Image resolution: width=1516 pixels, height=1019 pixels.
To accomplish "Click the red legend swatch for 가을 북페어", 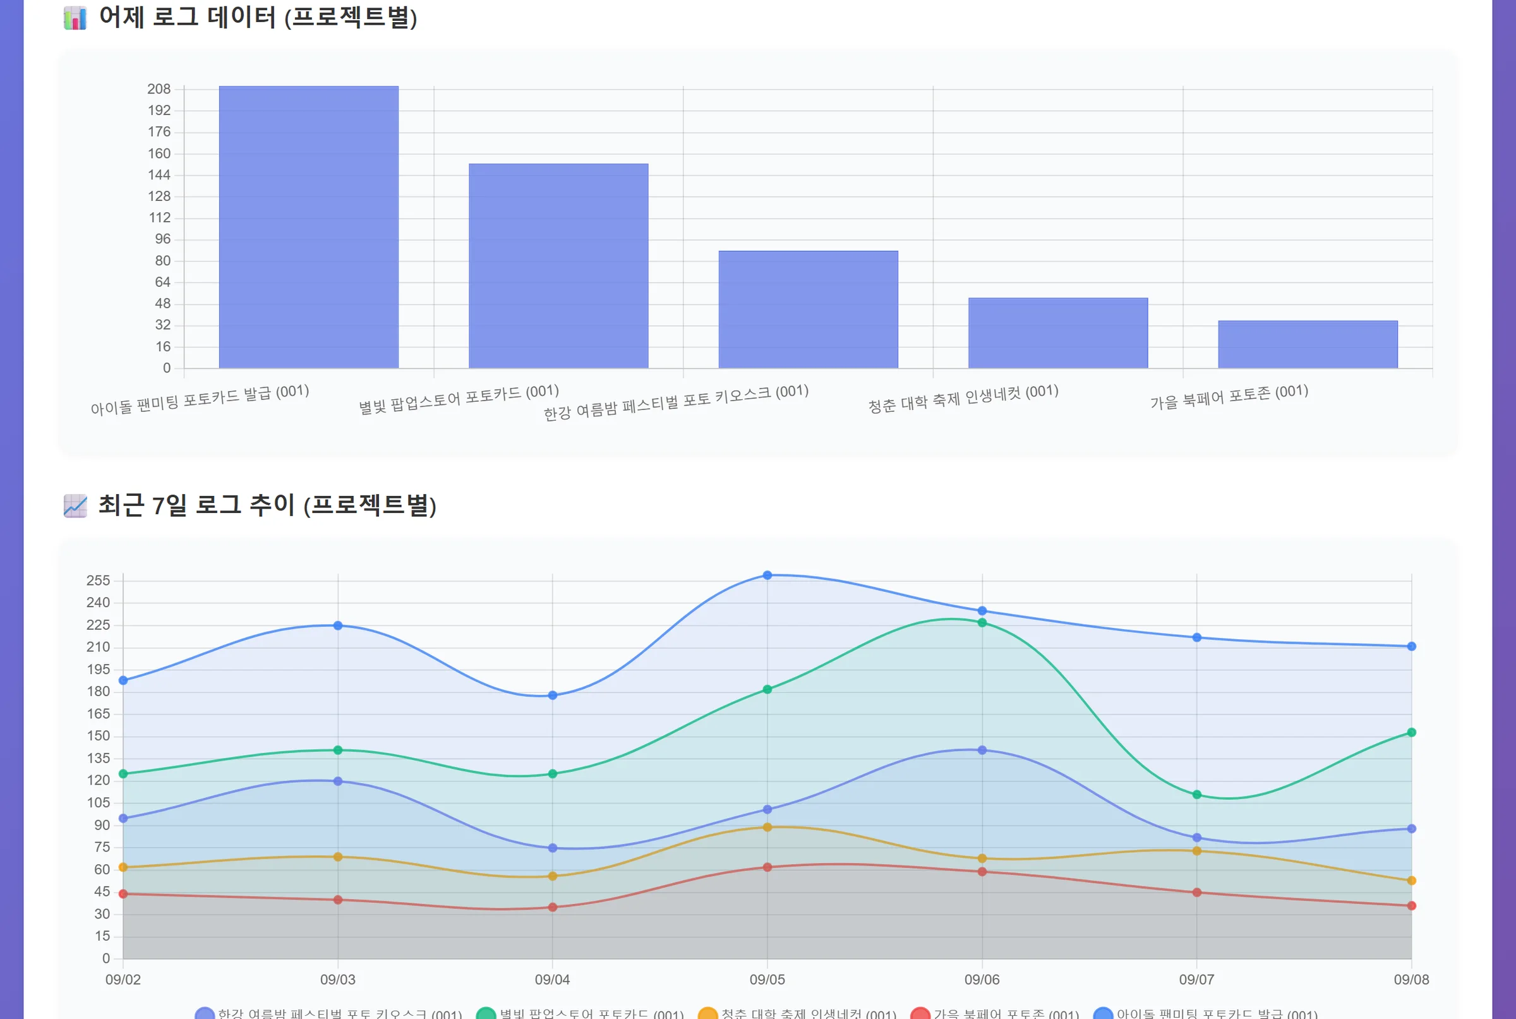I will (x=920, y=1014).
